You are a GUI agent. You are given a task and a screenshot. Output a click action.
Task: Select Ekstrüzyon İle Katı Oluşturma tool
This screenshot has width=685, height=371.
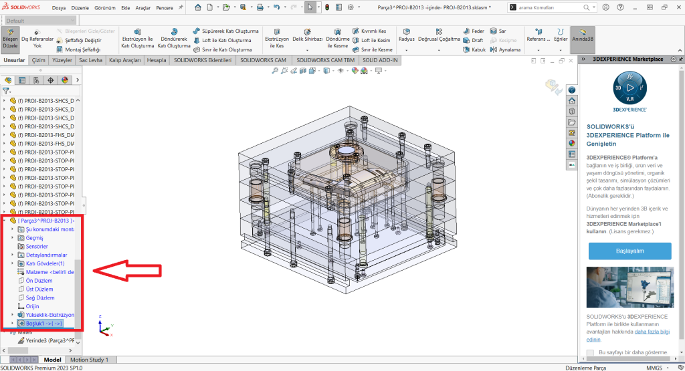[x=138, y=39]
